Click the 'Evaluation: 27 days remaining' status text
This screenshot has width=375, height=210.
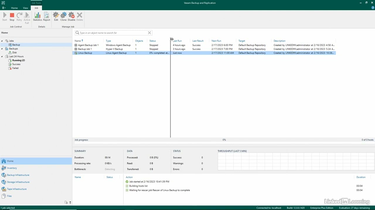[x=354, y=208]
